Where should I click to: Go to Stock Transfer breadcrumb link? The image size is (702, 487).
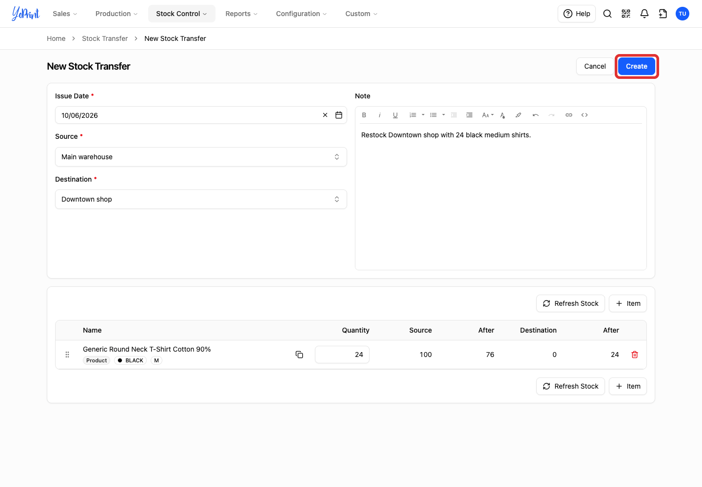(105, 38)
